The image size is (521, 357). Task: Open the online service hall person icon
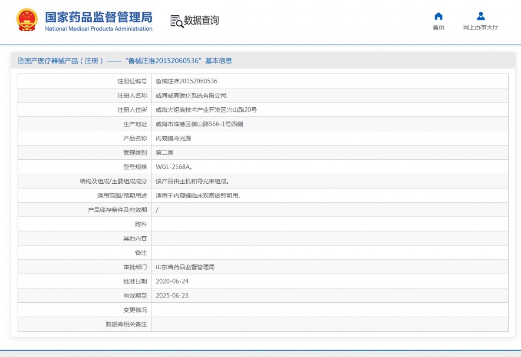click(x=481, y=17)
